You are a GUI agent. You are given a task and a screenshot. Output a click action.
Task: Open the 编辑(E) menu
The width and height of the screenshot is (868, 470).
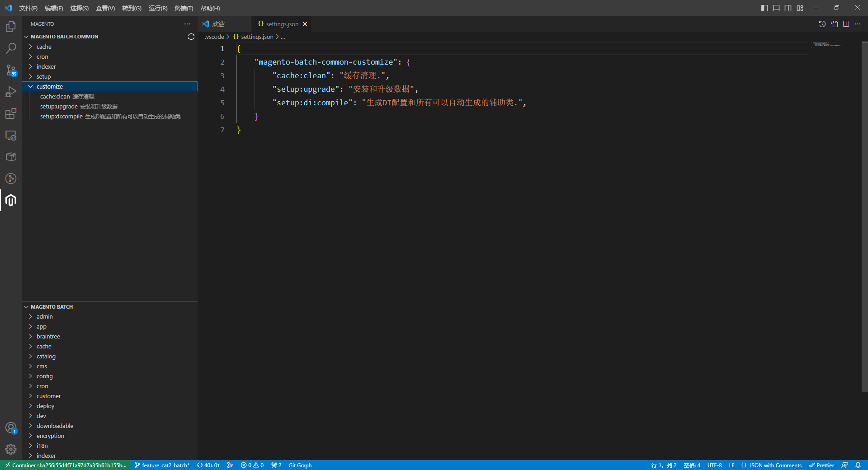pyautogui.click(x=54, y=8)
